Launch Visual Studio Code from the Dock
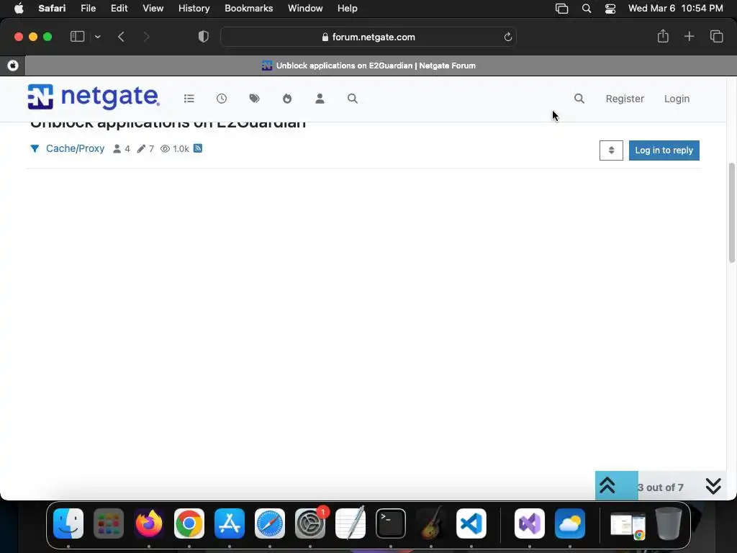This screenshot has height=553, width=737. pos(471,523)
